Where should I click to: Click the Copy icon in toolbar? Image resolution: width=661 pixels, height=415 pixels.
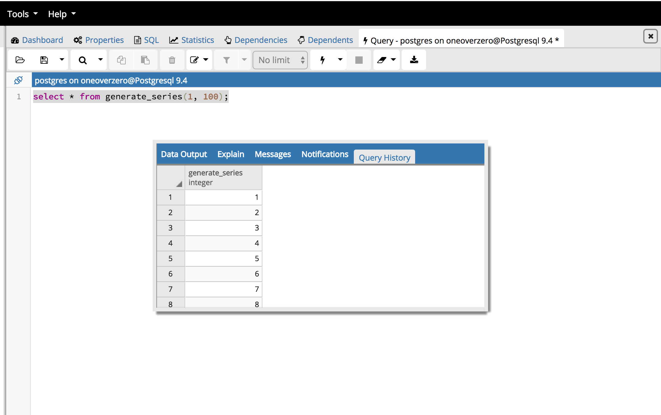pyautogui.click(x=121, y=60)
